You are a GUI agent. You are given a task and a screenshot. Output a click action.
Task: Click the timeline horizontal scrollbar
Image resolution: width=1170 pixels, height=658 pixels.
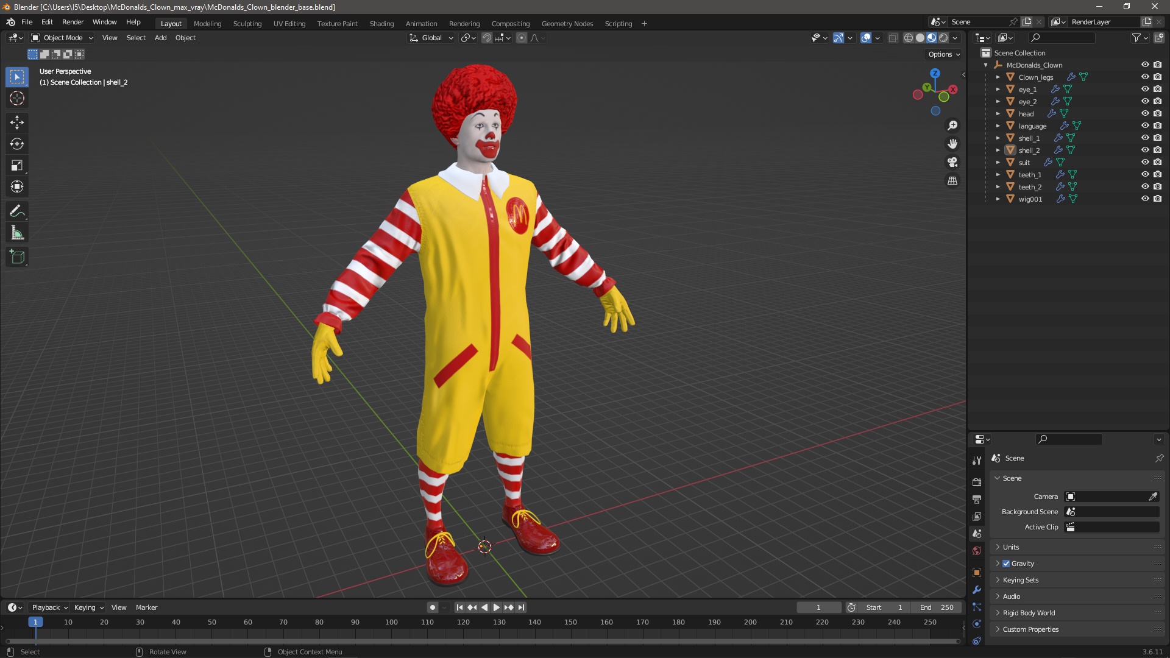[x=483, y=642]
